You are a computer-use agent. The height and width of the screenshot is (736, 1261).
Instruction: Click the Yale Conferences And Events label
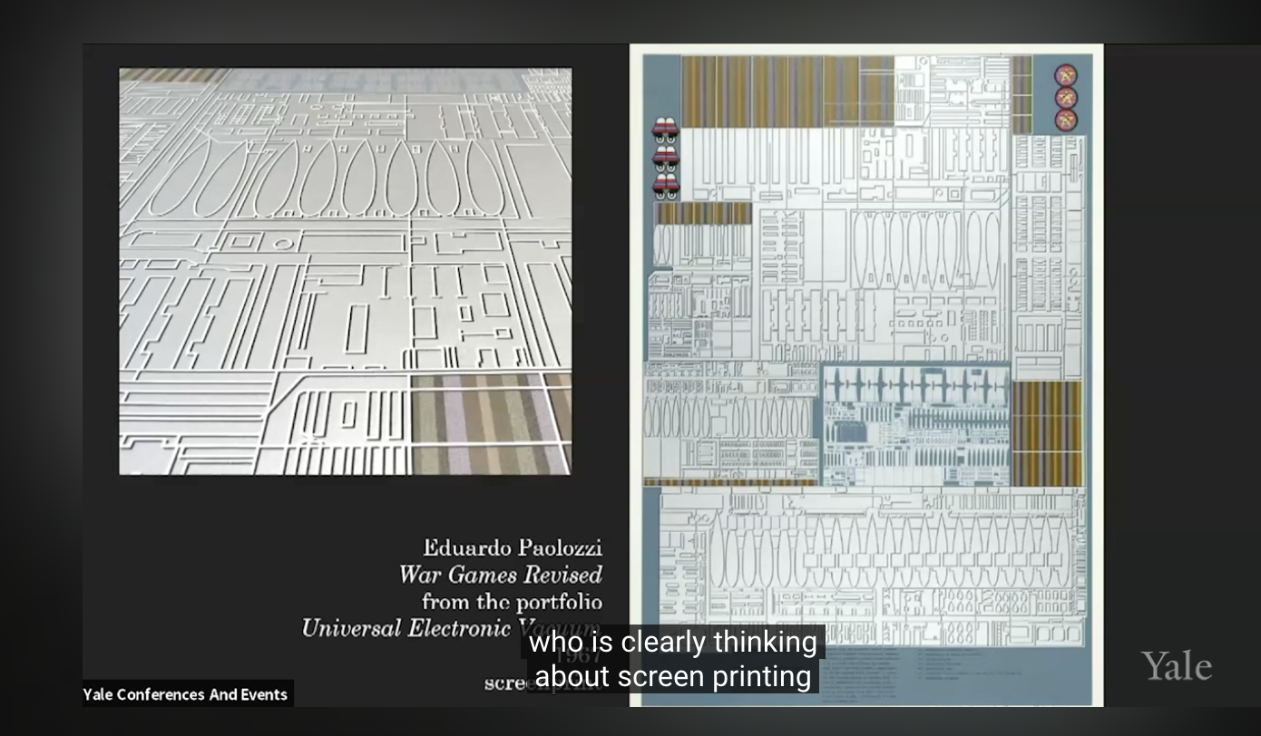[186, 694]
